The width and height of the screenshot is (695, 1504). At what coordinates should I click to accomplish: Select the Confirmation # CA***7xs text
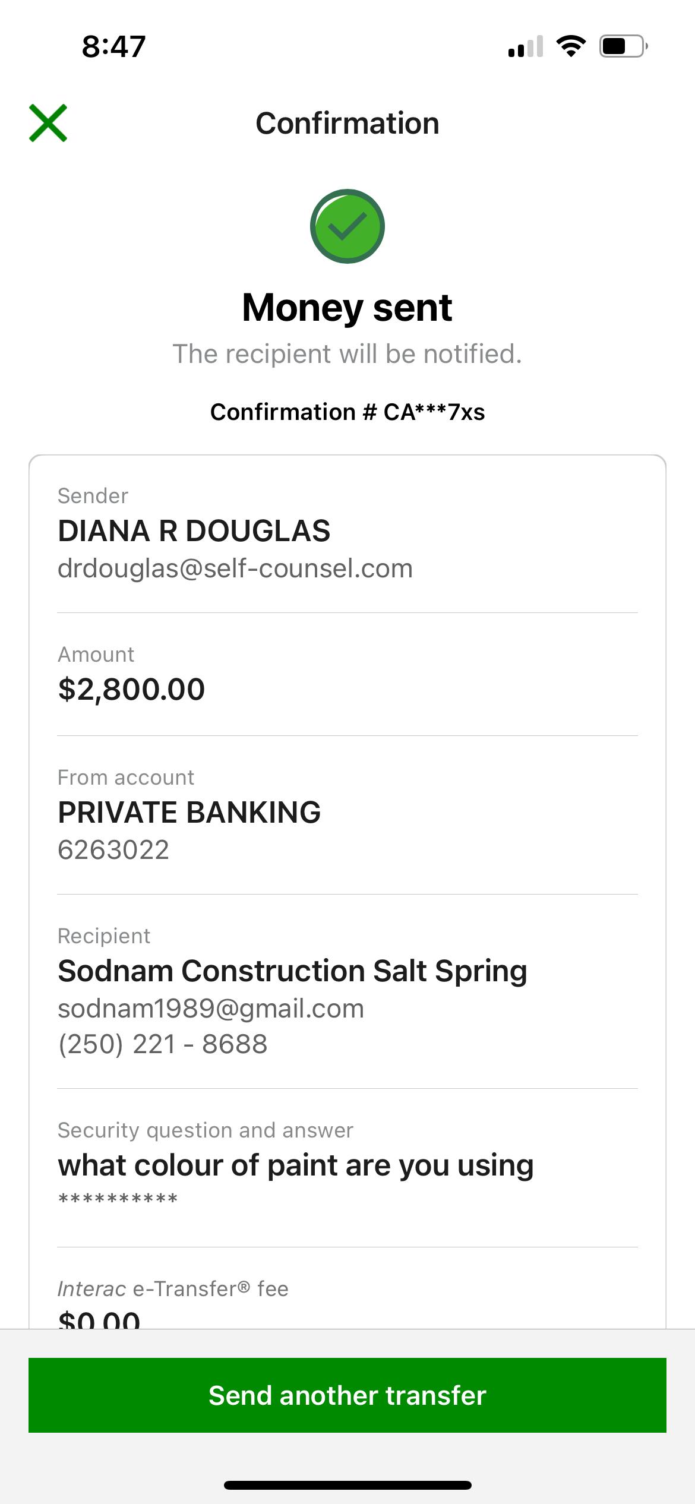[x=347, y=412]
